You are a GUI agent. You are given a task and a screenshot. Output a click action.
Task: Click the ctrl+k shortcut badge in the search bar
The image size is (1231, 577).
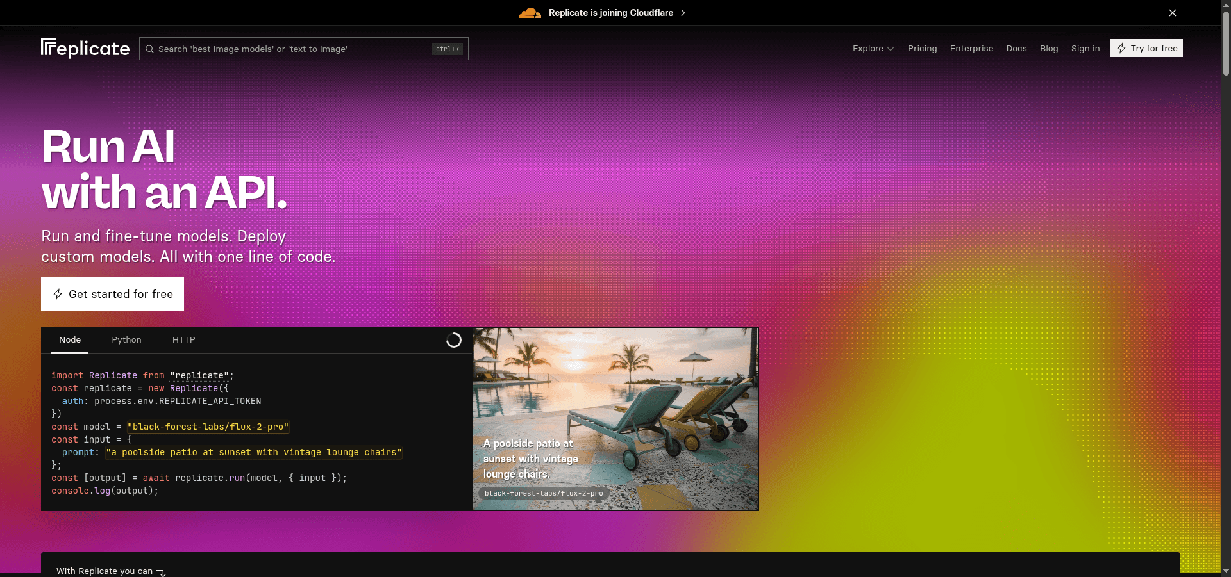pyautogui.click(x=447, y=49)
